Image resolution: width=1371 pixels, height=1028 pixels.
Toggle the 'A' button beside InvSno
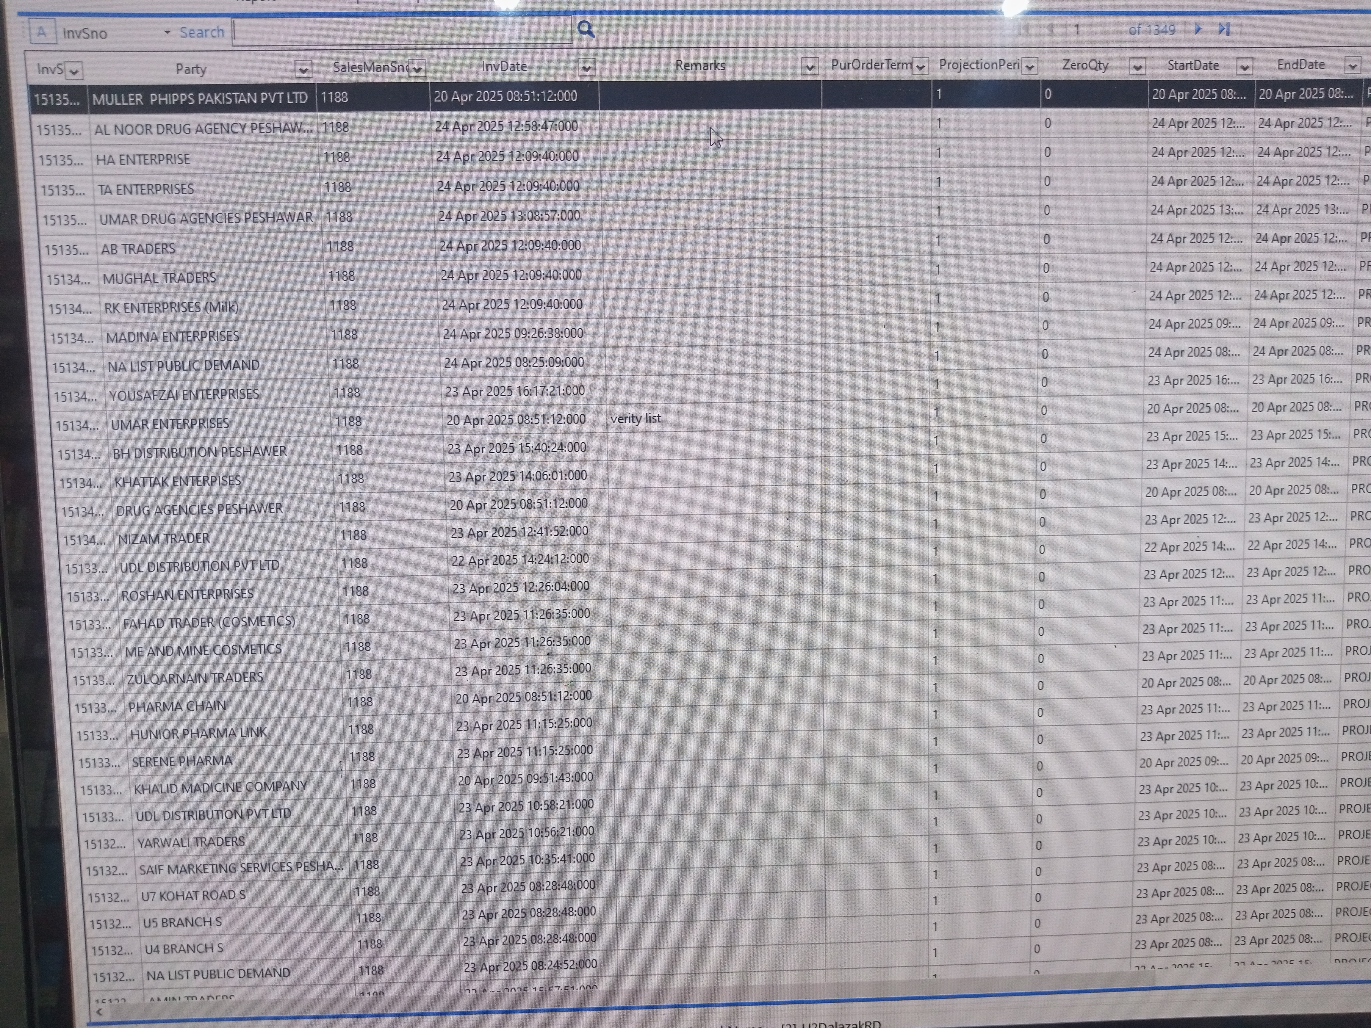coord(42,32)
